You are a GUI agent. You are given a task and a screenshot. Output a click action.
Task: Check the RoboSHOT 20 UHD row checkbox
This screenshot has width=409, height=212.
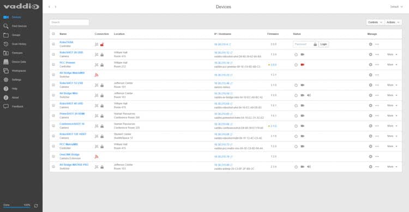pyautogui.click(x=53, y=54)
